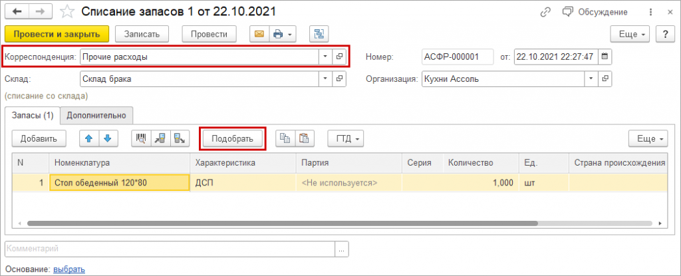The width and height of the screenshot is (681, 276).
Task: Click the envelope email icon
Action: click(x=259, y=34)
